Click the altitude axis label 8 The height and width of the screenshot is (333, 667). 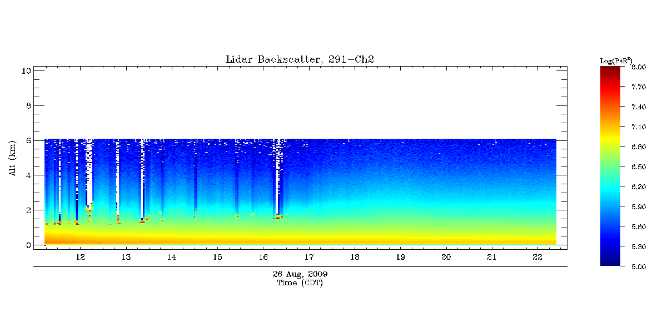click(27, 105)
